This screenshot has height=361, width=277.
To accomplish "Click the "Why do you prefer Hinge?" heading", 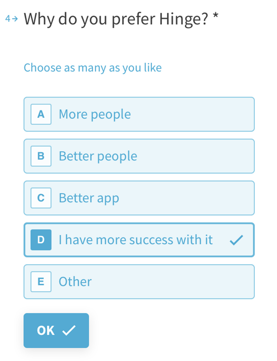I will [x=116, y=19].
